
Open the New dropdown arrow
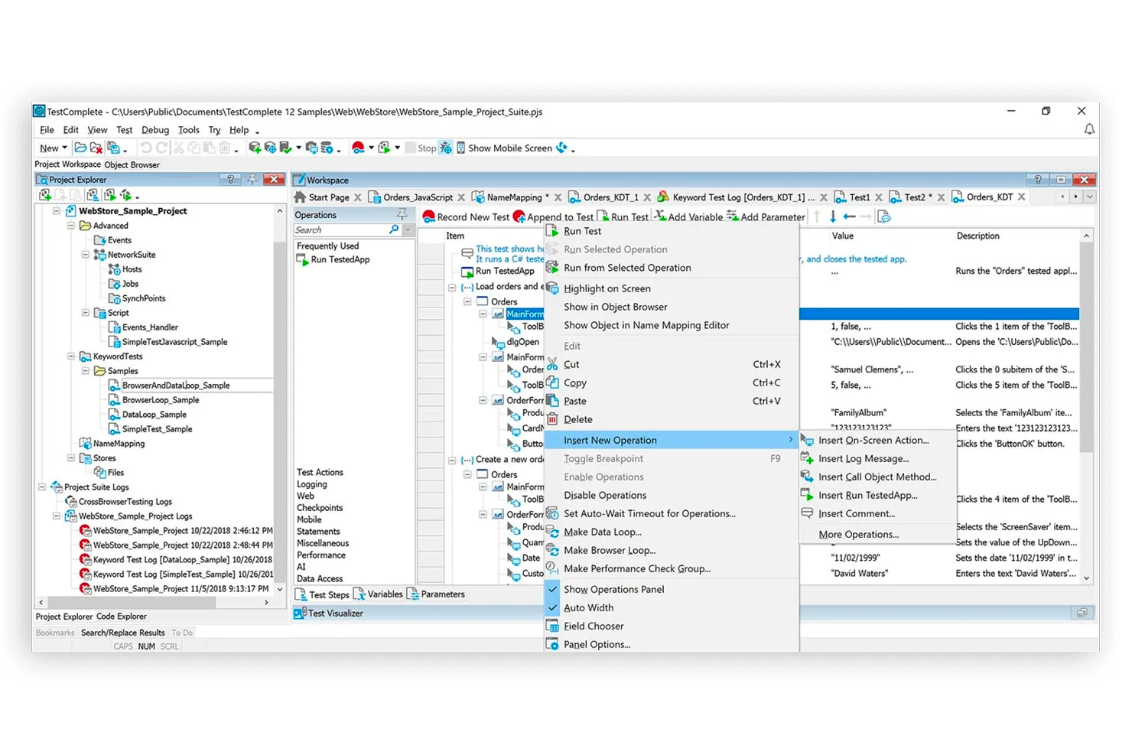[x=64, y=148]
